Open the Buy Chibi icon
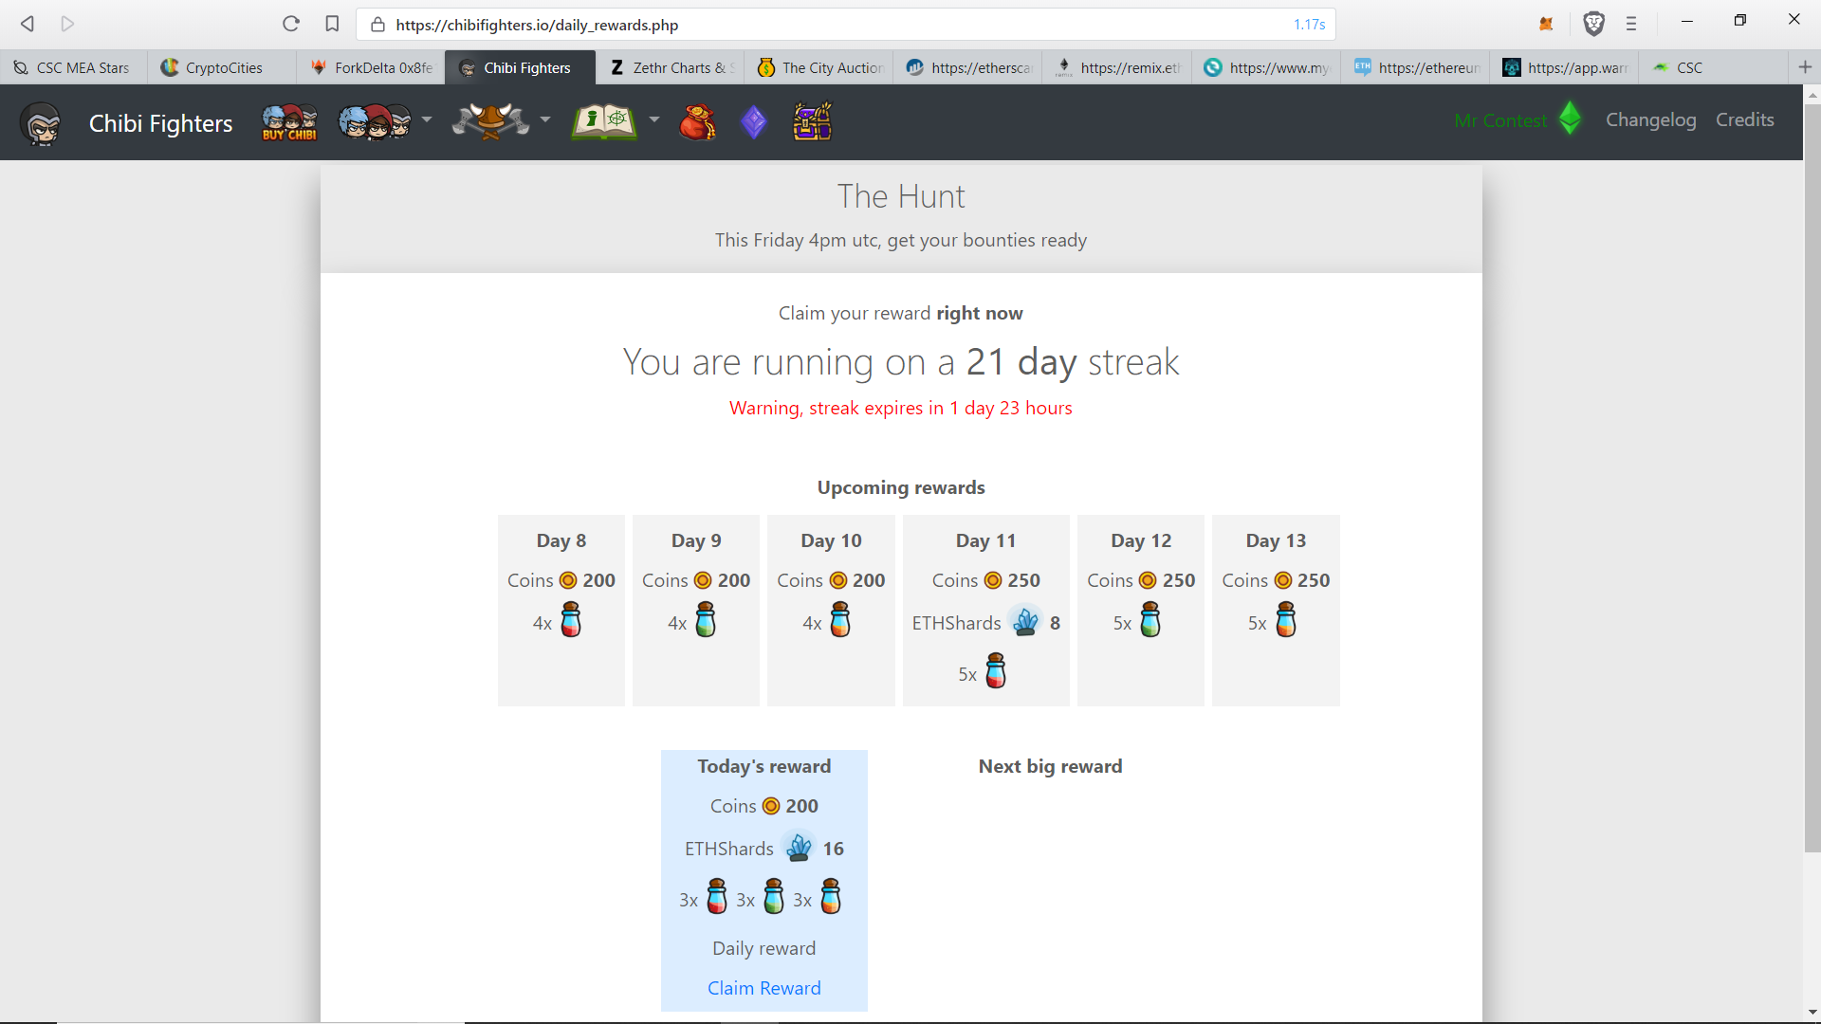Screen dimensions: 1821x1024 pyautogui.click(x=289, y=123)
